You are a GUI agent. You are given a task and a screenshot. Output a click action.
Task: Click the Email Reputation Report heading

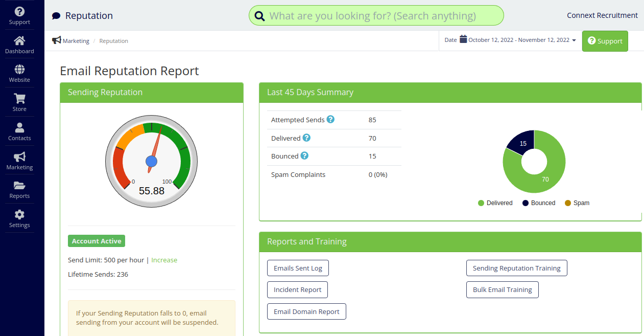[x=129, y=71]
